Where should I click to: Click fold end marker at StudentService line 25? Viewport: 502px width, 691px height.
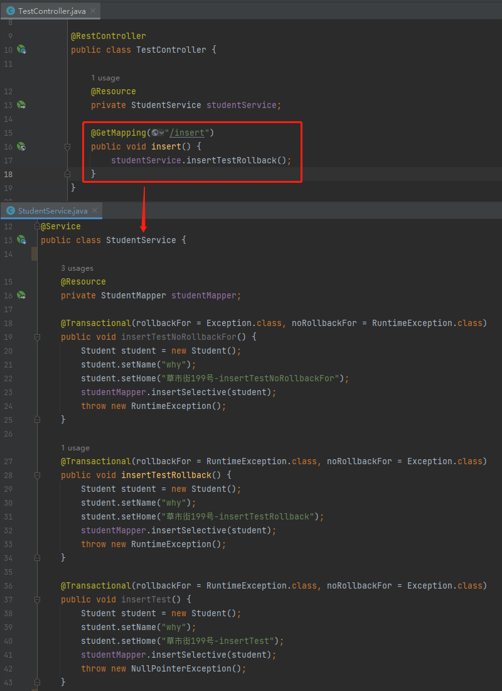pos(37,420)
